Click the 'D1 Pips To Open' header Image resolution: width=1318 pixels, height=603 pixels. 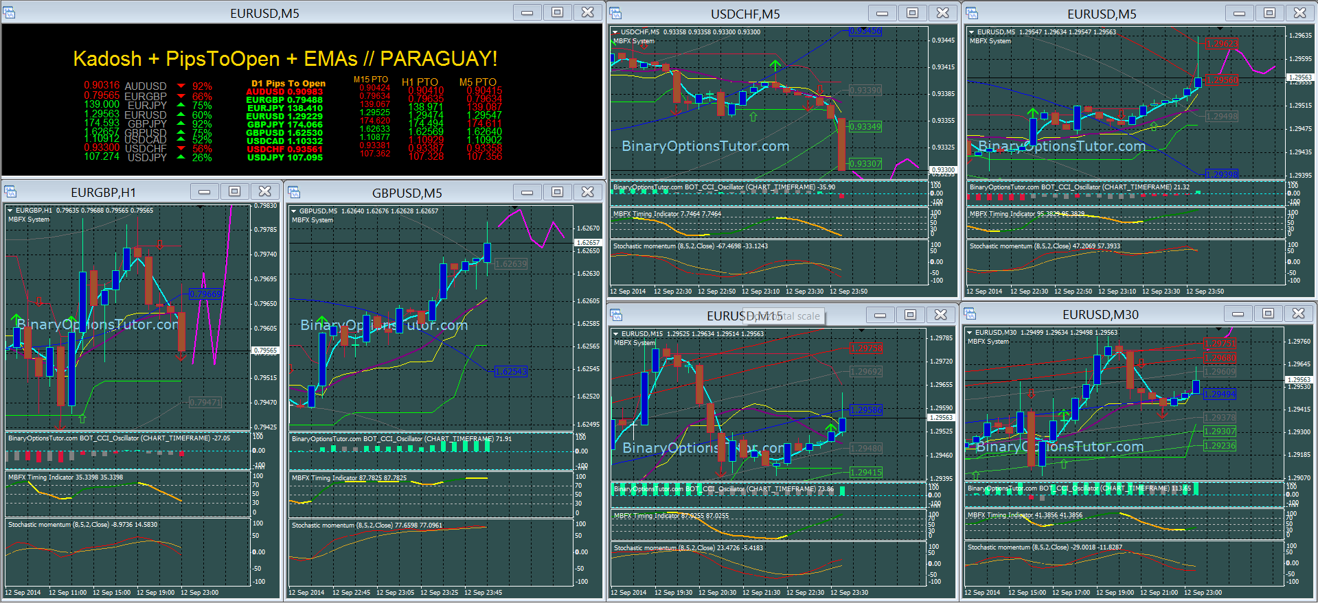(288, 84)
